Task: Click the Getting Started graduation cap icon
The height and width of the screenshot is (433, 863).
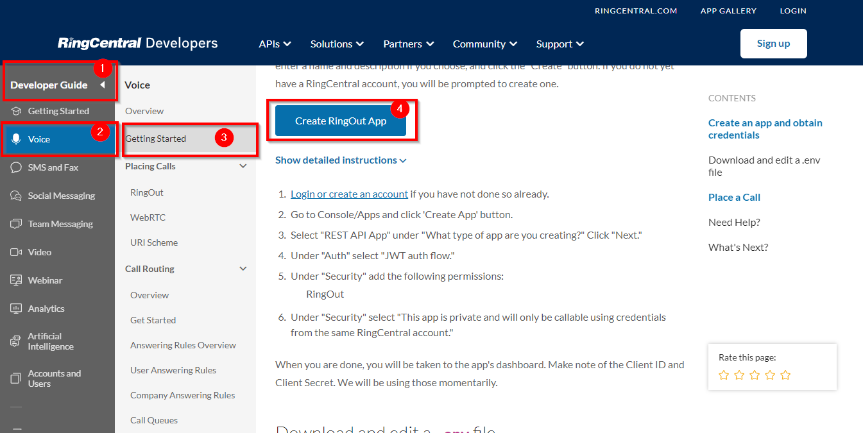Action: 16,111
